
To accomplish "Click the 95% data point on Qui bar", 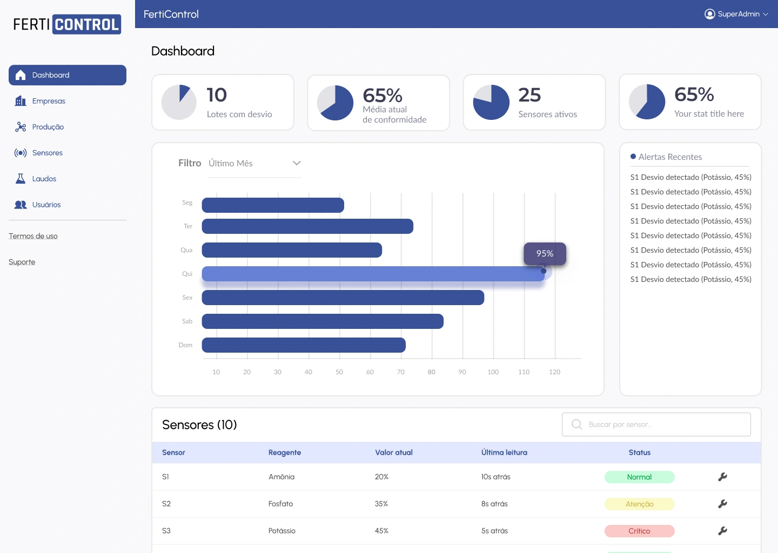I will 544,271.
